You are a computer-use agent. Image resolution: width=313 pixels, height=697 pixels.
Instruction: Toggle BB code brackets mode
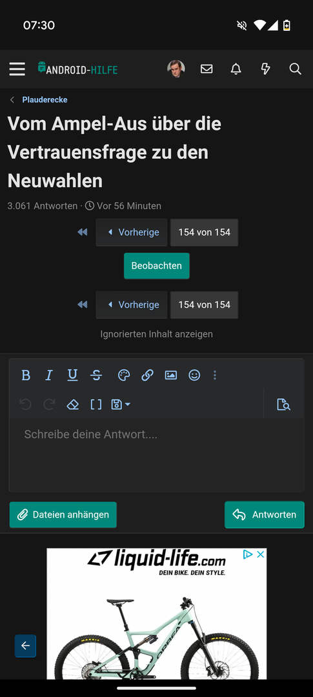pyautogui.click(x=96, y=404)
